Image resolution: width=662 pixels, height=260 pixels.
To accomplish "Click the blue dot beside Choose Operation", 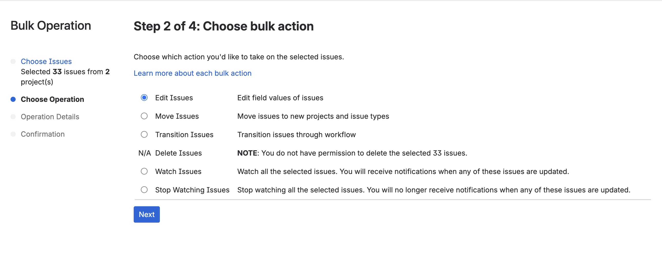I will (13, 100).
